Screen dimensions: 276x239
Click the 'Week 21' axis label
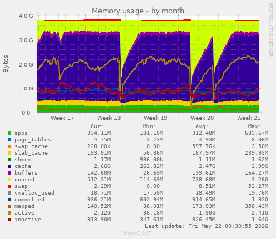249,118
